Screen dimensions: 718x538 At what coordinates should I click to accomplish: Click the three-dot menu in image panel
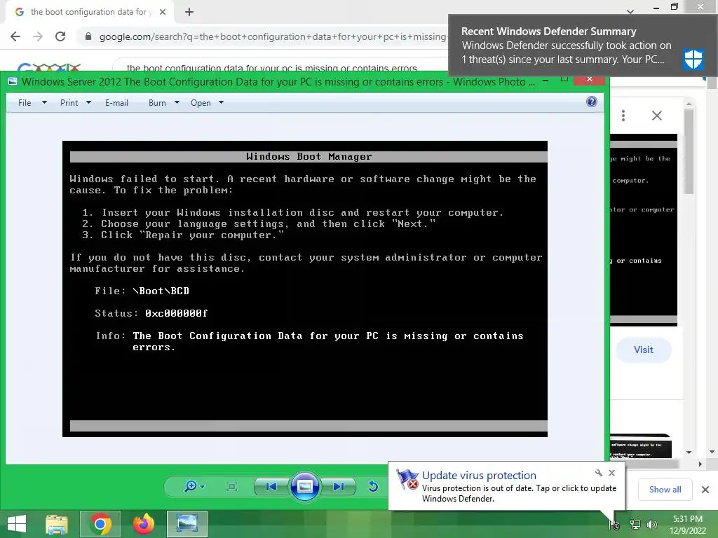(623, 116)
